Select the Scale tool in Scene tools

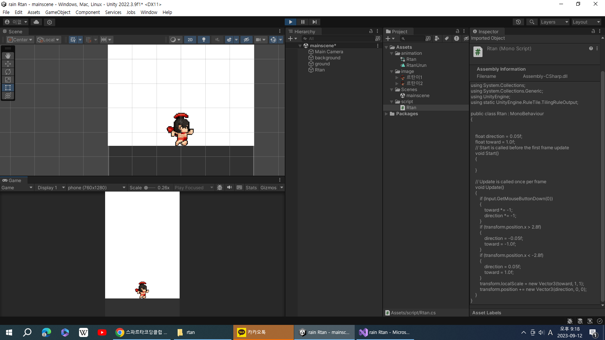(8, 80)
